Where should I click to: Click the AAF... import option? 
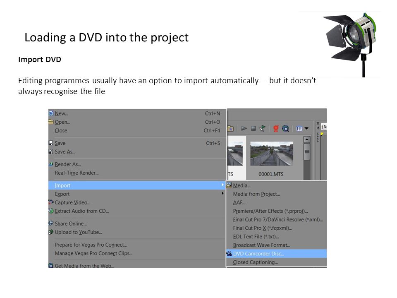pyautogui.click(x=277, y=202)
